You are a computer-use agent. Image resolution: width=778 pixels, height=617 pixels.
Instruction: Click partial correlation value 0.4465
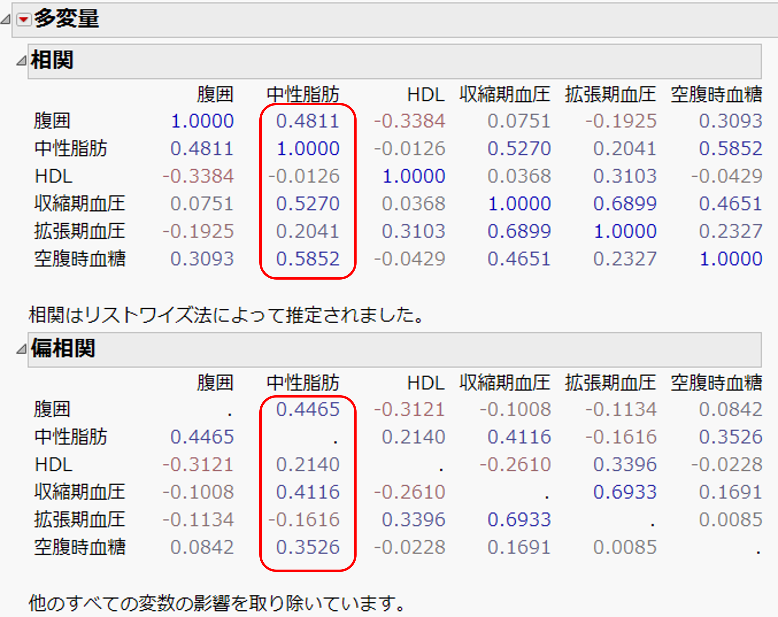(x=308, y=409)
